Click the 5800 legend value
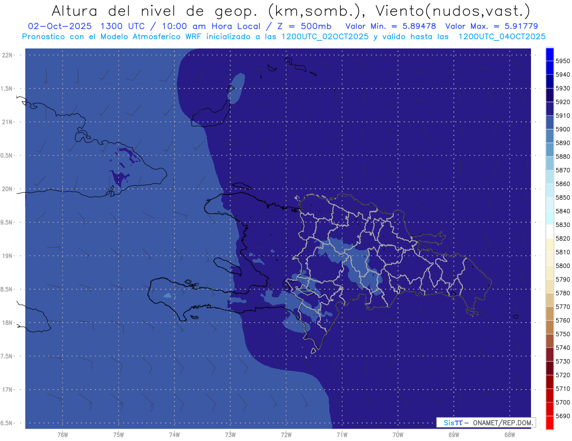The height and width of the screenshot is (441, 572). click(563, 265)
